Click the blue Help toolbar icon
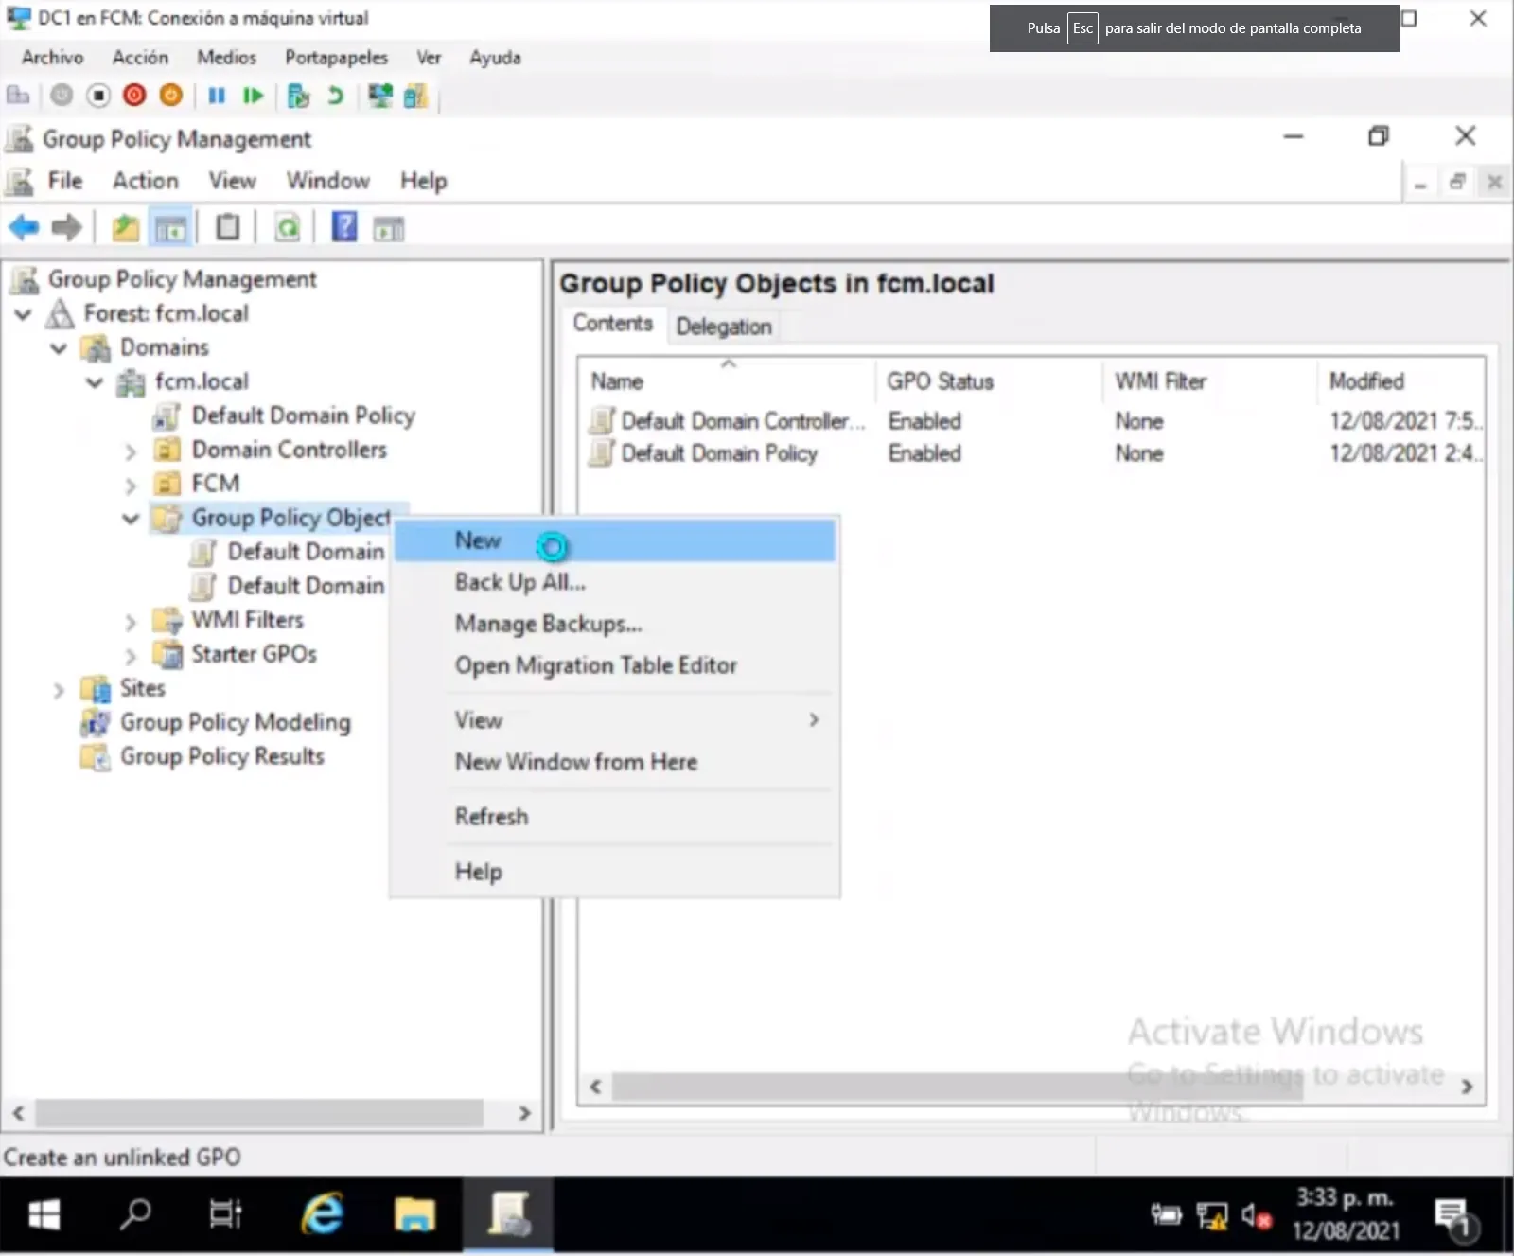Viewport: 1514px width, 1256px height. pos(344,228)
